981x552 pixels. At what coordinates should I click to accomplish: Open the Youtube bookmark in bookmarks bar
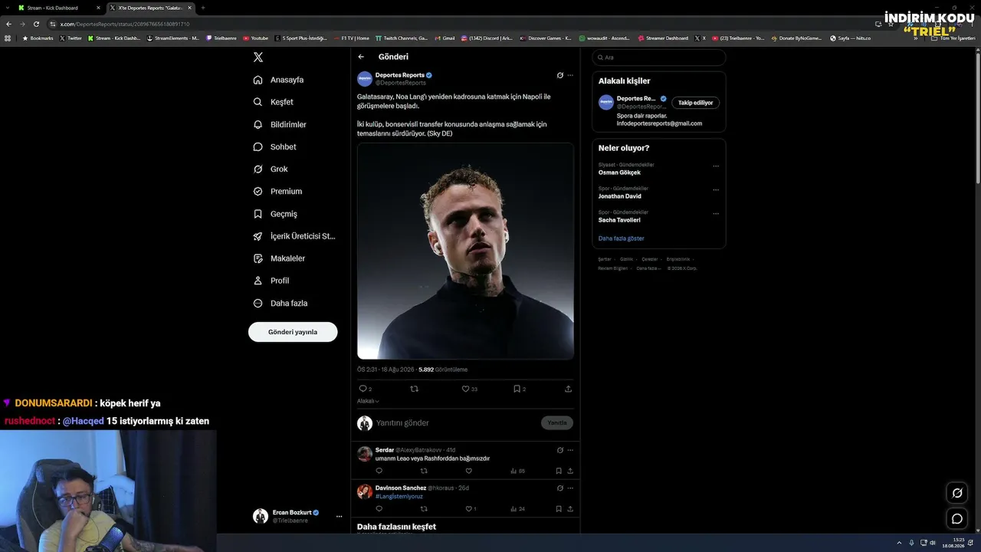[x=256, y=38]
